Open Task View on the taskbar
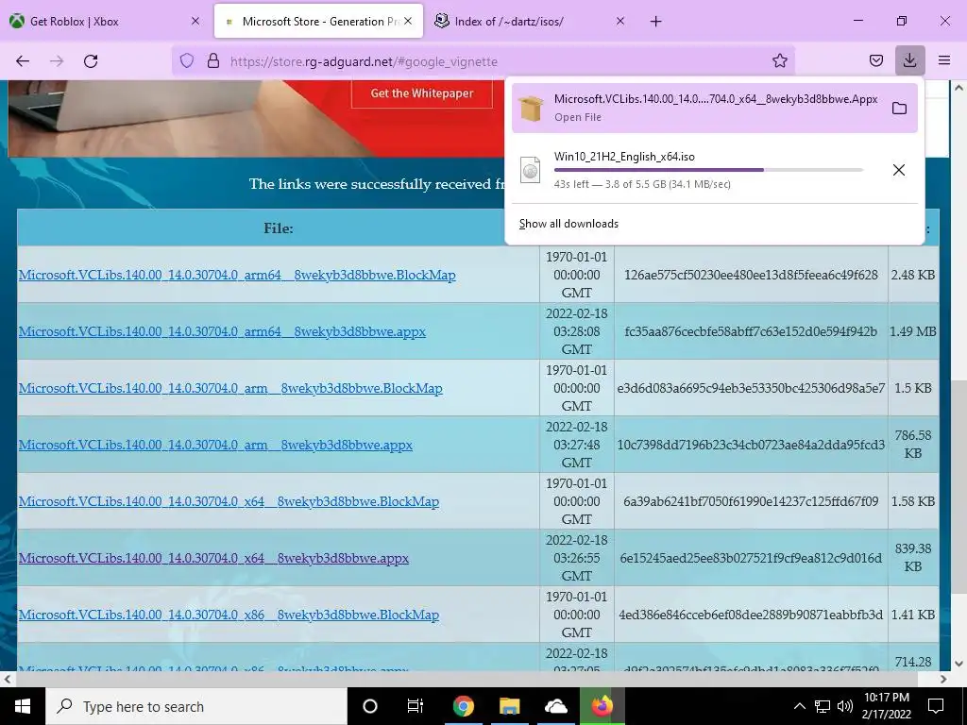 pyautogui.click(x=416, y=706)
